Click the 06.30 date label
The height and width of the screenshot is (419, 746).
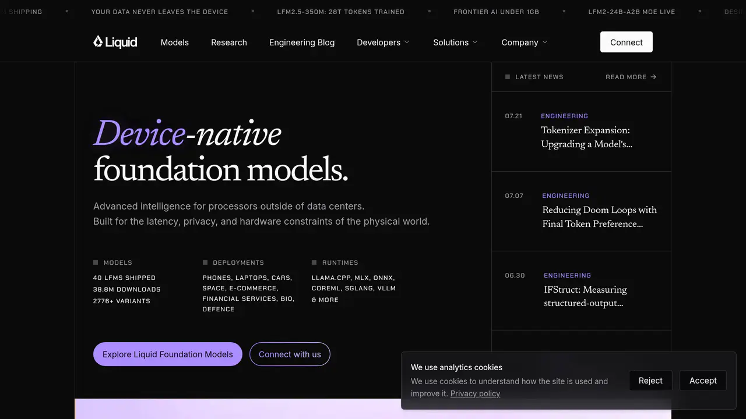(515, 275)
